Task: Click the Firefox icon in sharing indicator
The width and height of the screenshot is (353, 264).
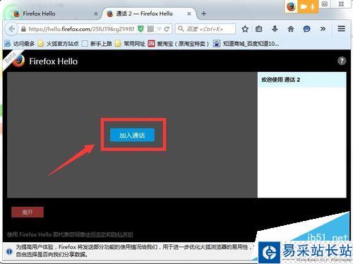Action: pyautogui.click(x=291, y=6)
